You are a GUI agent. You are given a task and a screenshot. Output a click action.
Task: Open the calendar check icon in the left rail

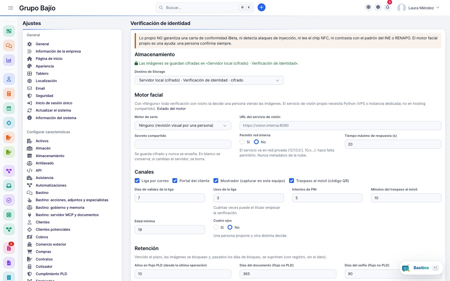pos(9,108)
